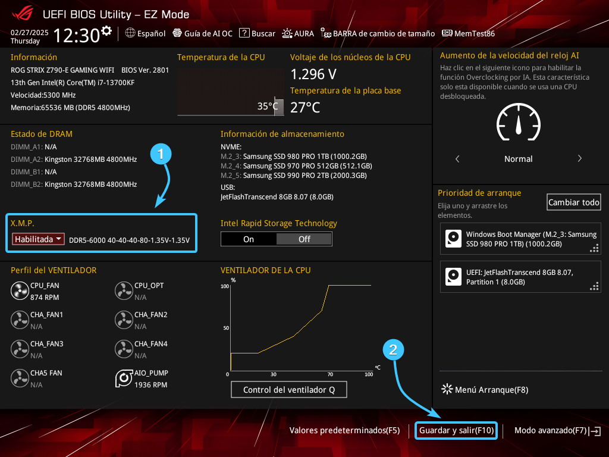
Task: Open the Español language menu
Action: coord(145,33)
